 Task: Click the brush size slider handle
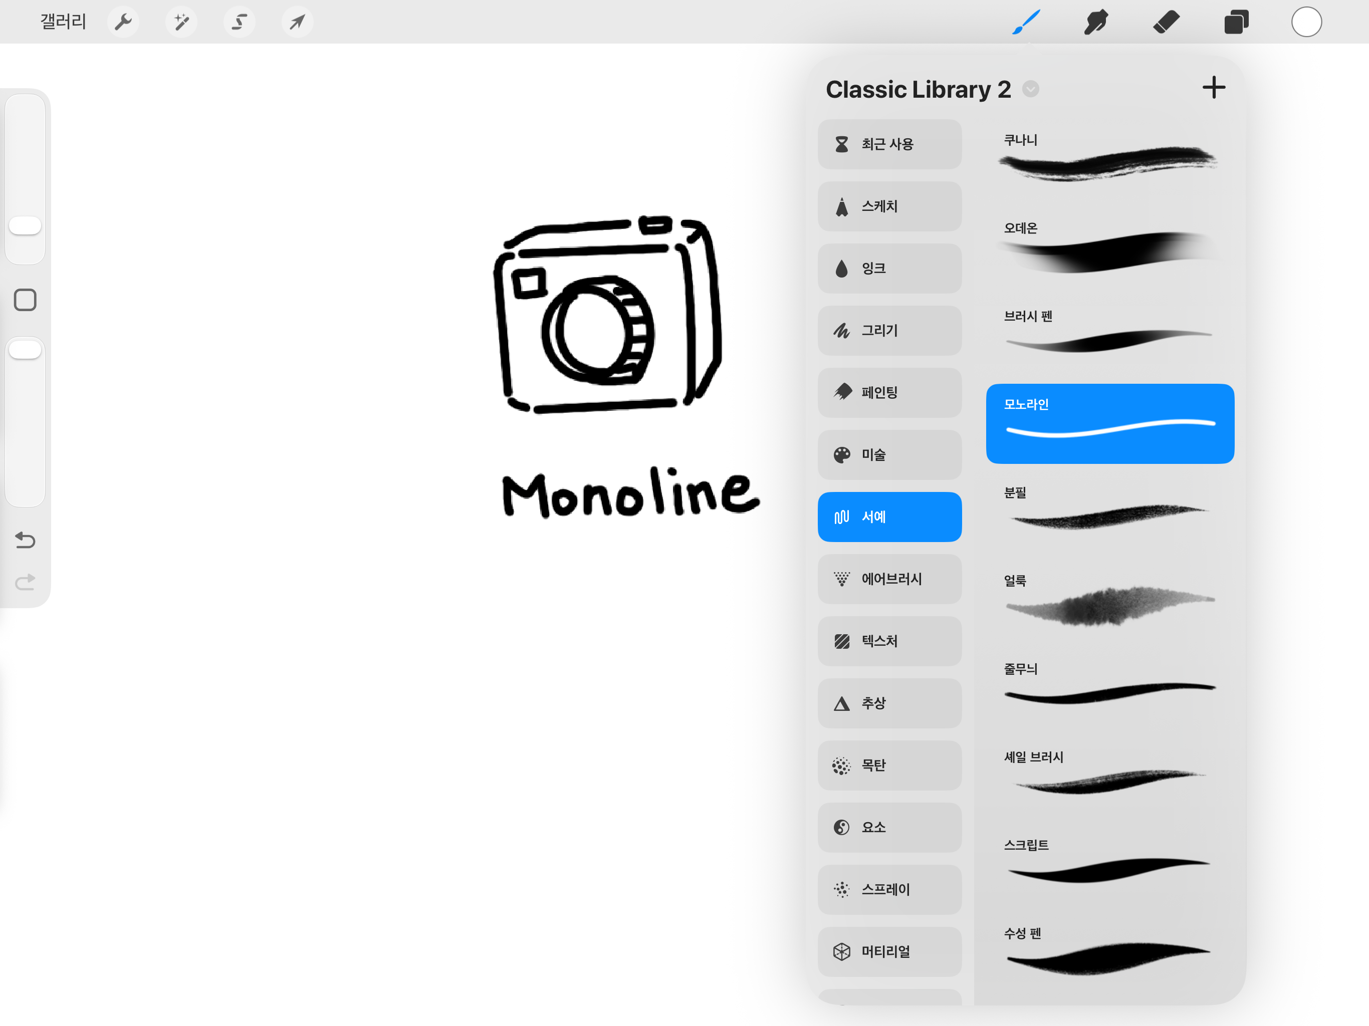(26, 225)
